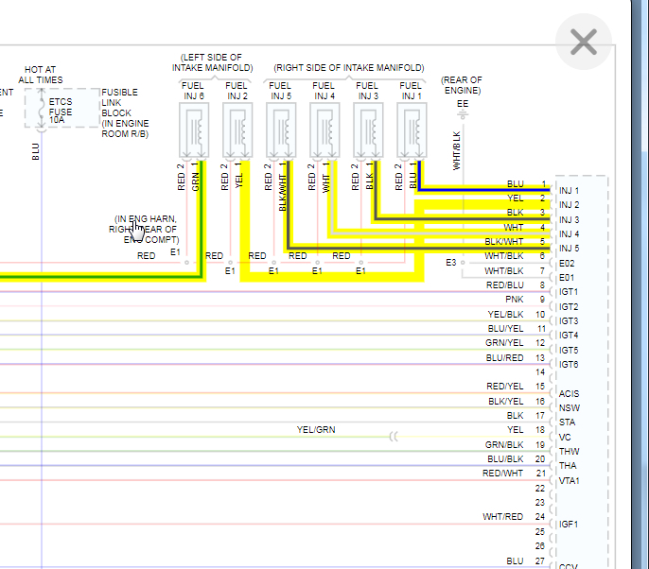Select the RED/YEL wire to ACIS
The width and height of the screenshot is (649, 569).
pos(275,393)
